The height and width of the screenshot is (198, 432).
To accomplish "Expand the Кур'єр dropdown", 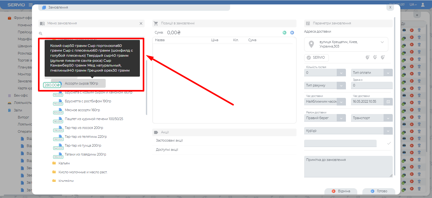I will pyautogui.click(x=388, y=131).
